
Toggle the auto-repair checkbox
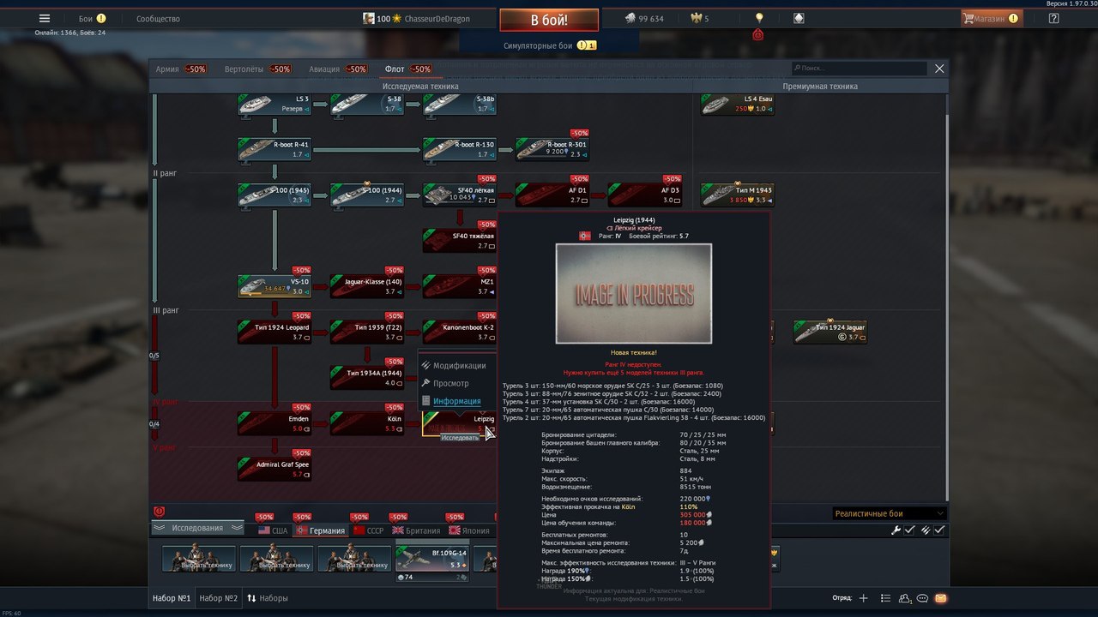pyautogui.click(x=909, y=530)
